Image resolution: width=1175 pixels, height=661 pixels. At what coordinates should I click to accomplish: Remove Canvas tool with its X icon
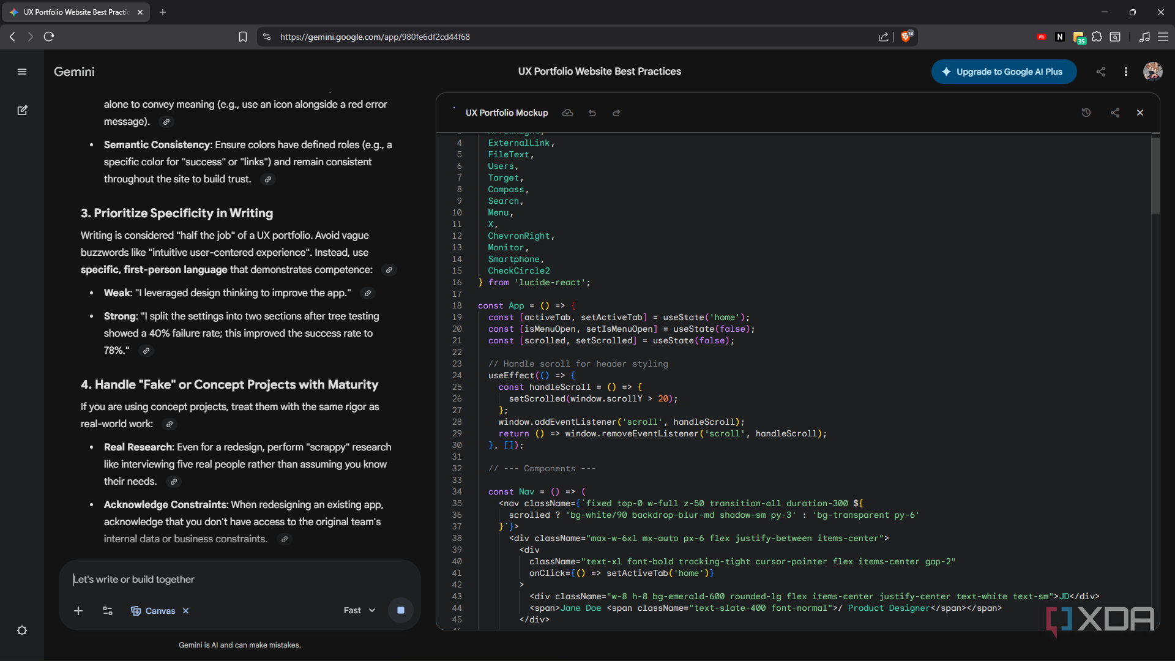[186, 611]
